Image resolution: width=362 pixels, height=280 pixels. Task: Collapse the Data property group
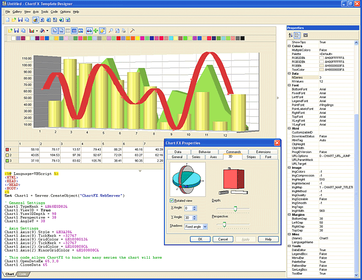click(x=289, y=74)
